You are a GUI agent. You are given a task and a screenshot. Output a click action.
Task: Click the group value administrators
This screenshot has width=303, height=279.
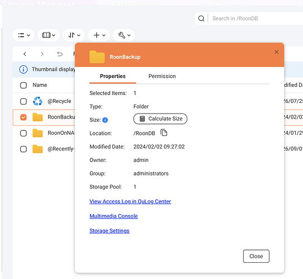151,173
